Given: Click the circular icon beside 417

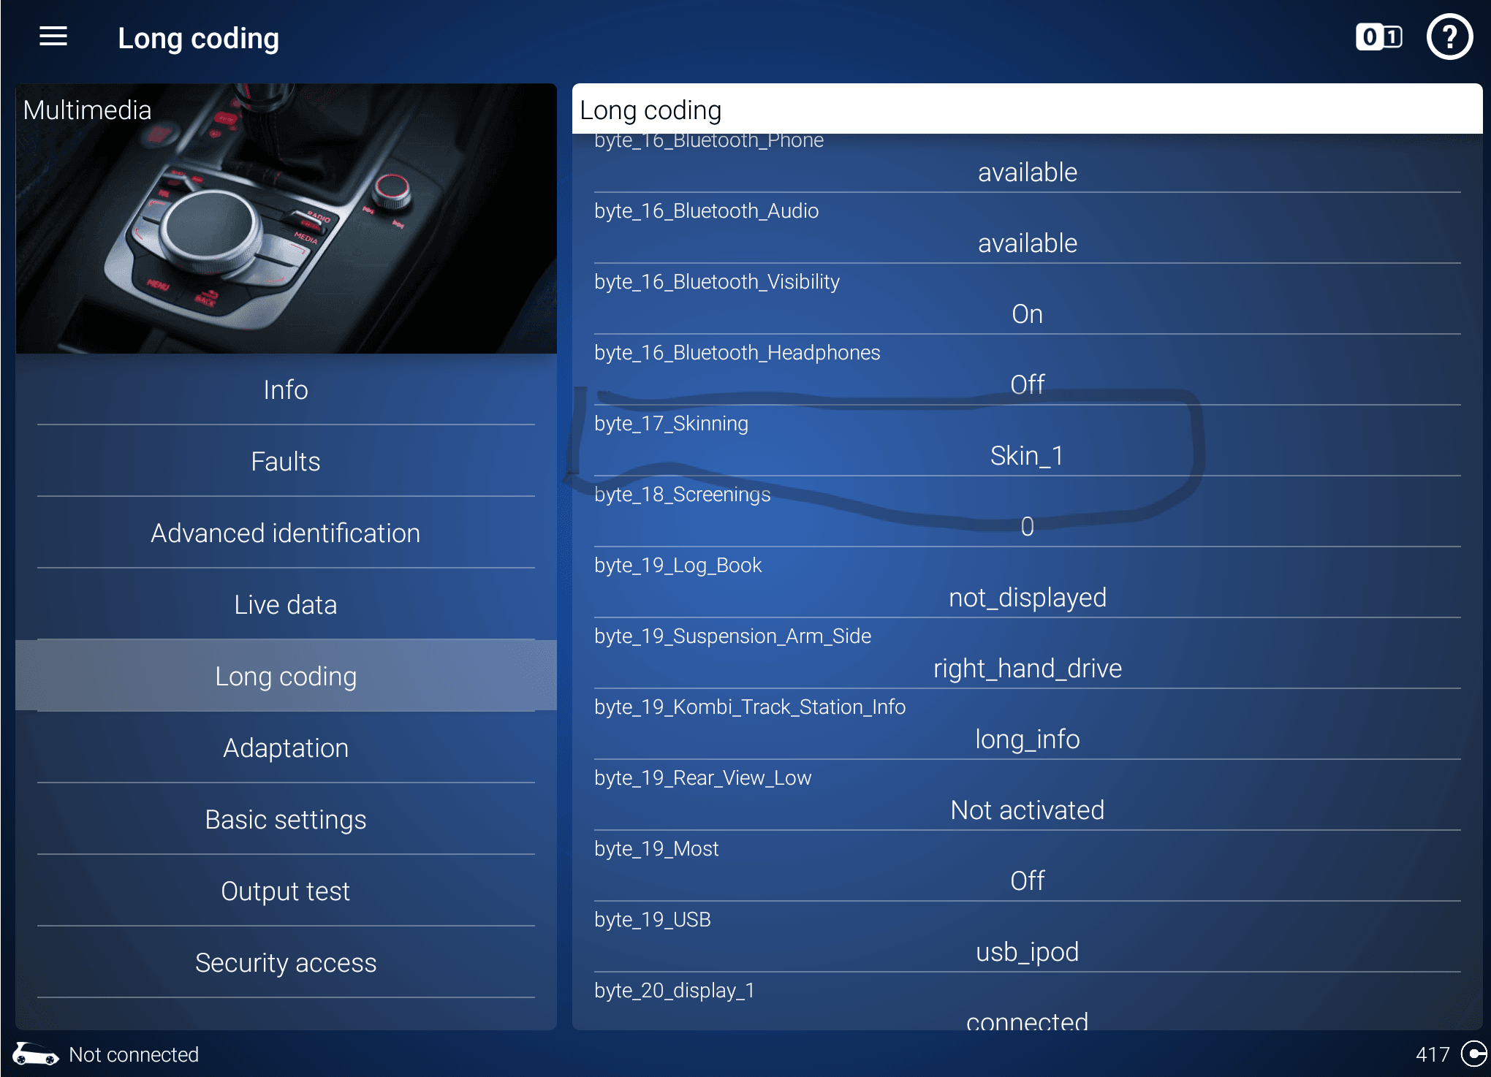Looking at the screenshot, I should pyautogui.click(x=1473, y=1054).
